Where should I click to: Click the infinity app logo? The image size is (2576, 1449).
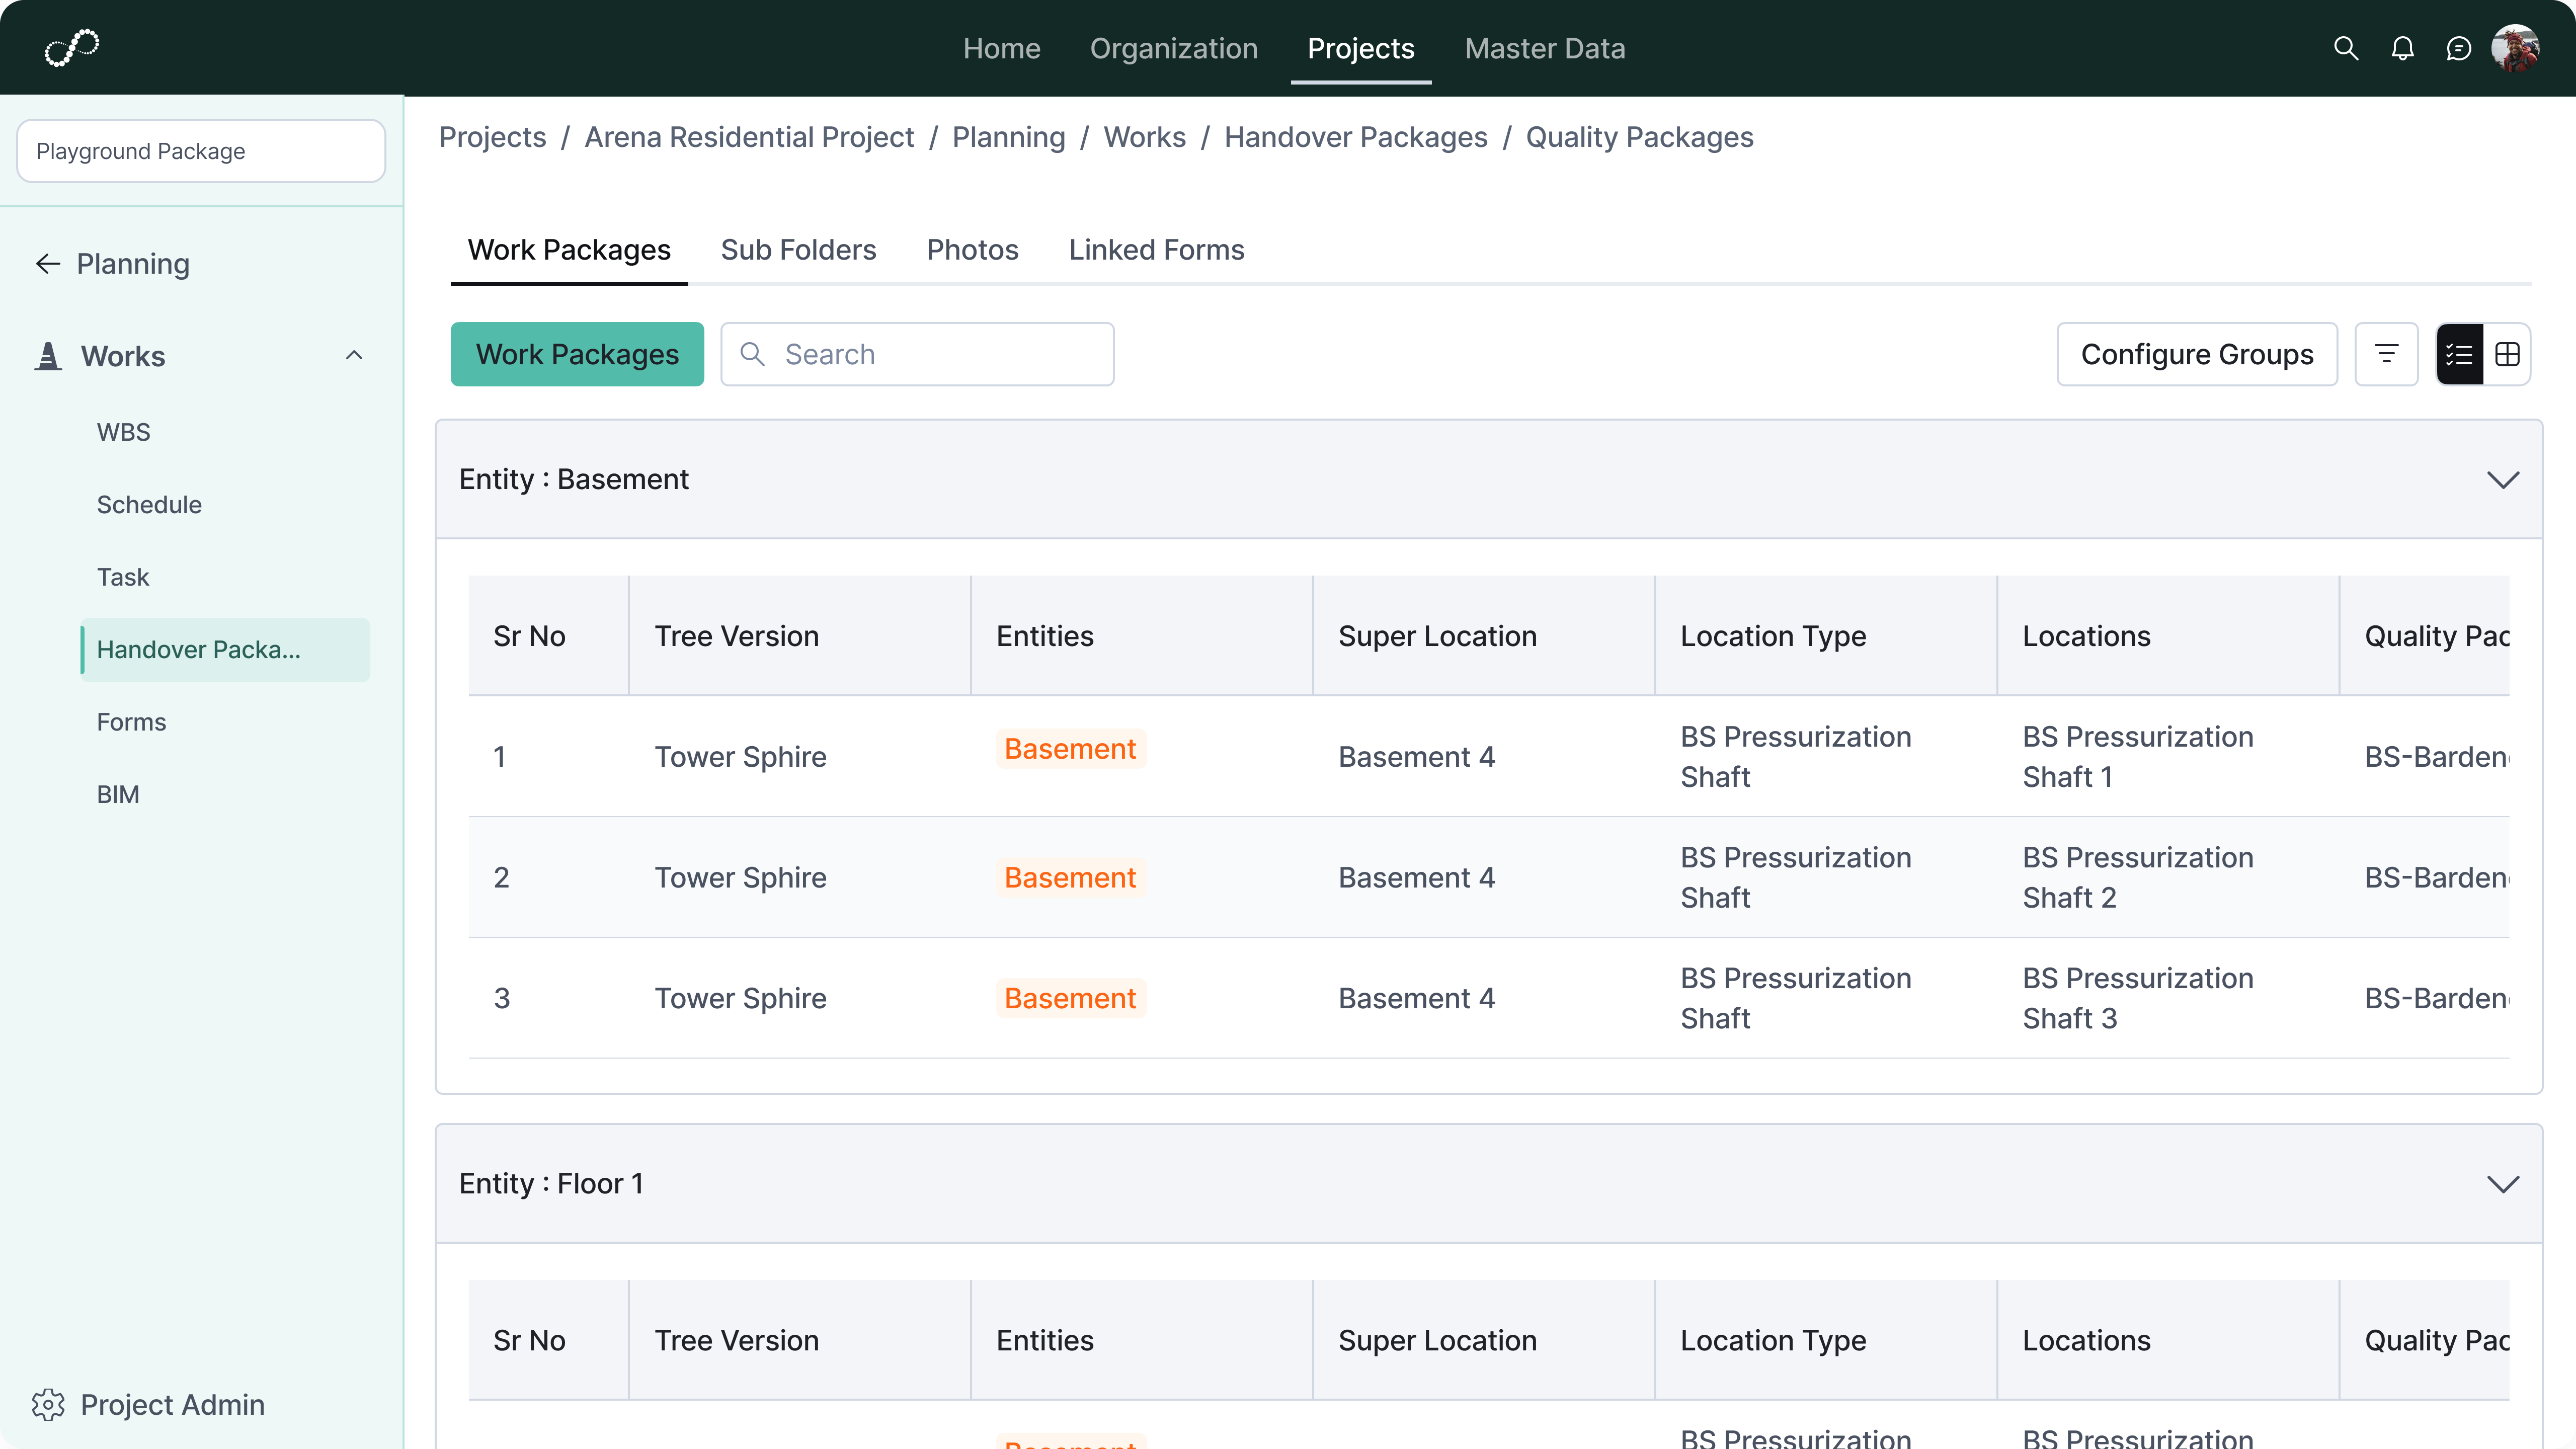pos(72,47)
